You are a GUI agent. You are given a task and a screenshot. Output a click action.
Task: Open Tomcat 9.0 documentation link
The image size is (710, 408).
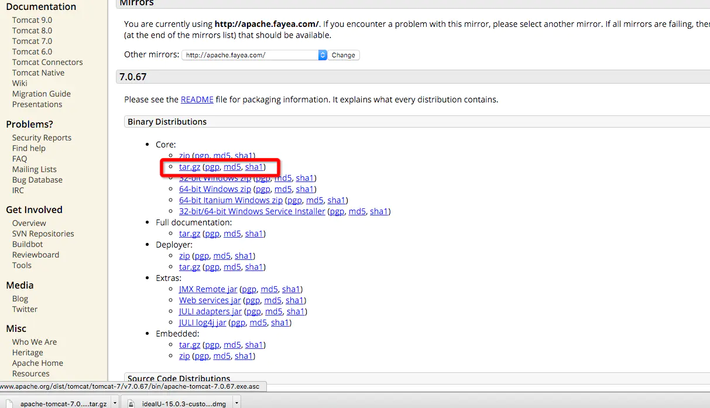(x=32, y=20)
